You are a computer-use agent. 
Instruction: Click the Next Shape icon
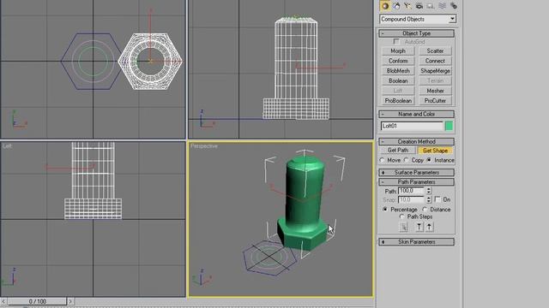pyautogui.click(x=429, y=227)
